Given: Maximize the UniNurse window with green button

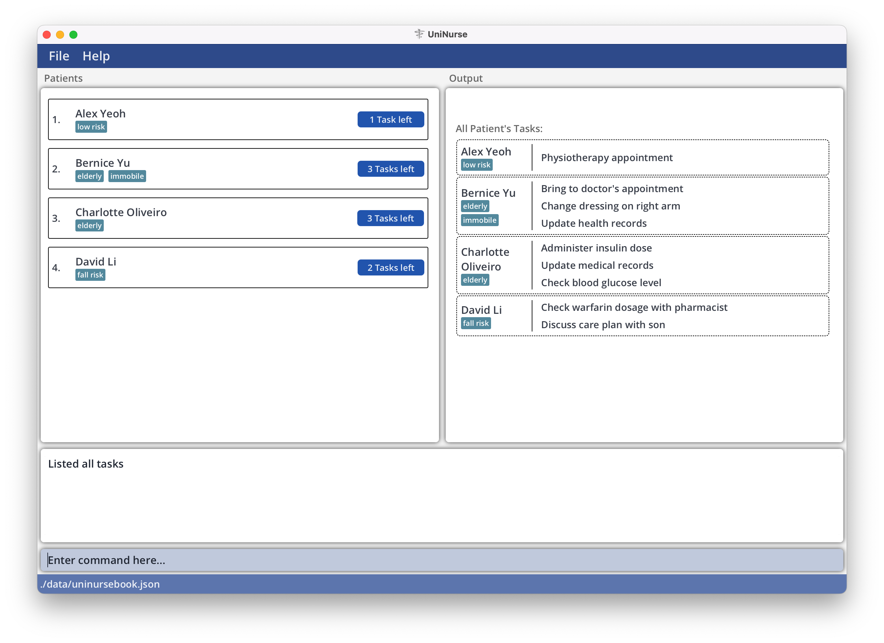Looking at the screenshot, I should pos(73,35).
